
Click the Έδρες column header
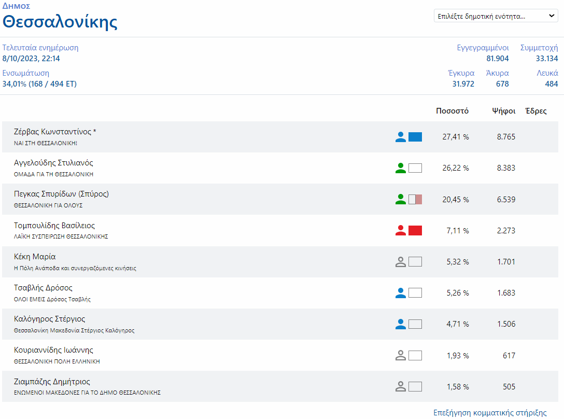point(535,111)
